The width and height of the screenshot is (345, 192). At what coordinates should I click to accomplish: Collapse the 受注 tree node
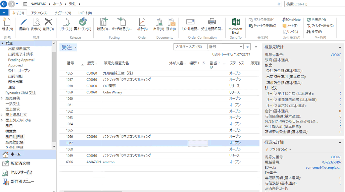(x=2, y=43)
